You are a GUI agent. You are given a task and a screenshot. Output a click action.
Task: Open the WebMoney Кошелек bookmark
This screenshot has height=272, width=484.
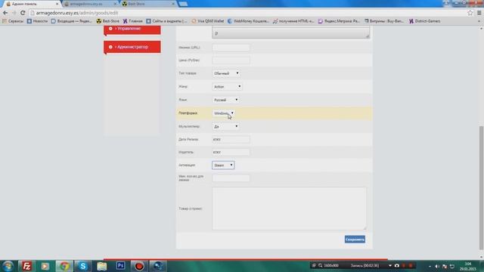pos(248,21)
